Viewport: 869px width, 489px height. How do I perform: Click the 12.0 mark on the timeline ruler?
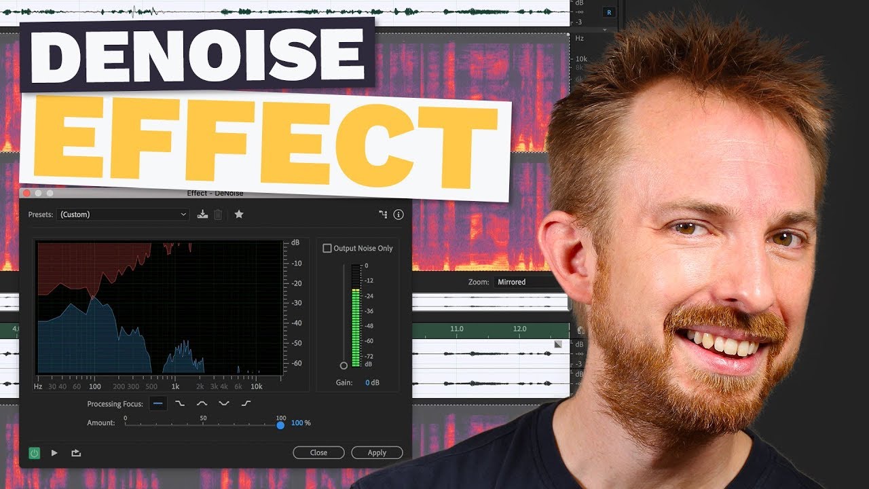(x=519, y=329)
